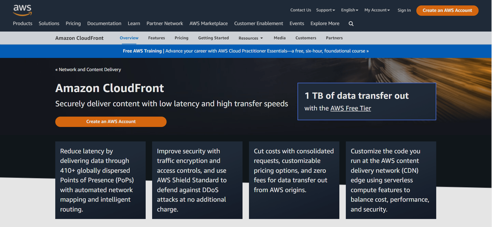This screenshot has height=227, width=492.
Task: Open the AWS Free Tier link
Action: [x=351, y=108]
